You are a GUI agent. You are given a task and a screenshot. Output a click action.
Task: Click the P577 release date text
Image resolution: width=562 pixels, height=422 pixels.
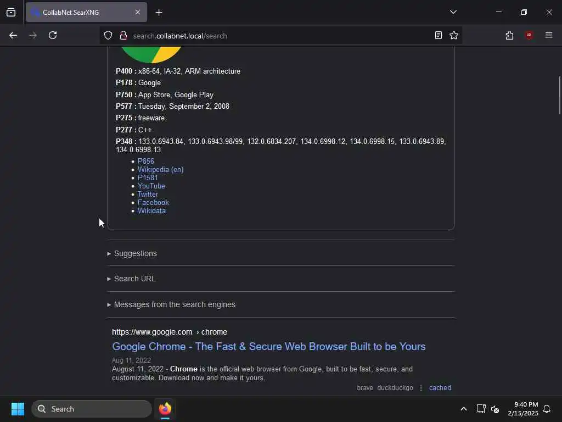[172, 106]
